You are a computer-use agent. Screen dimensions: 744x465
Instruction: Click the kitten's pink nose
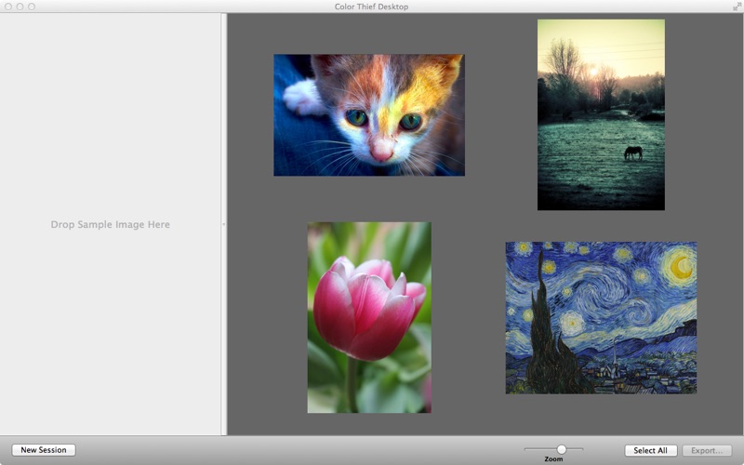[381, 149]
